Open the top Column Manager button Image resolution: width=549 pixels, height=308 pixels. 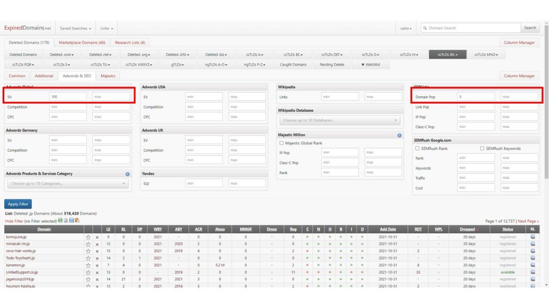click(519, 43)
